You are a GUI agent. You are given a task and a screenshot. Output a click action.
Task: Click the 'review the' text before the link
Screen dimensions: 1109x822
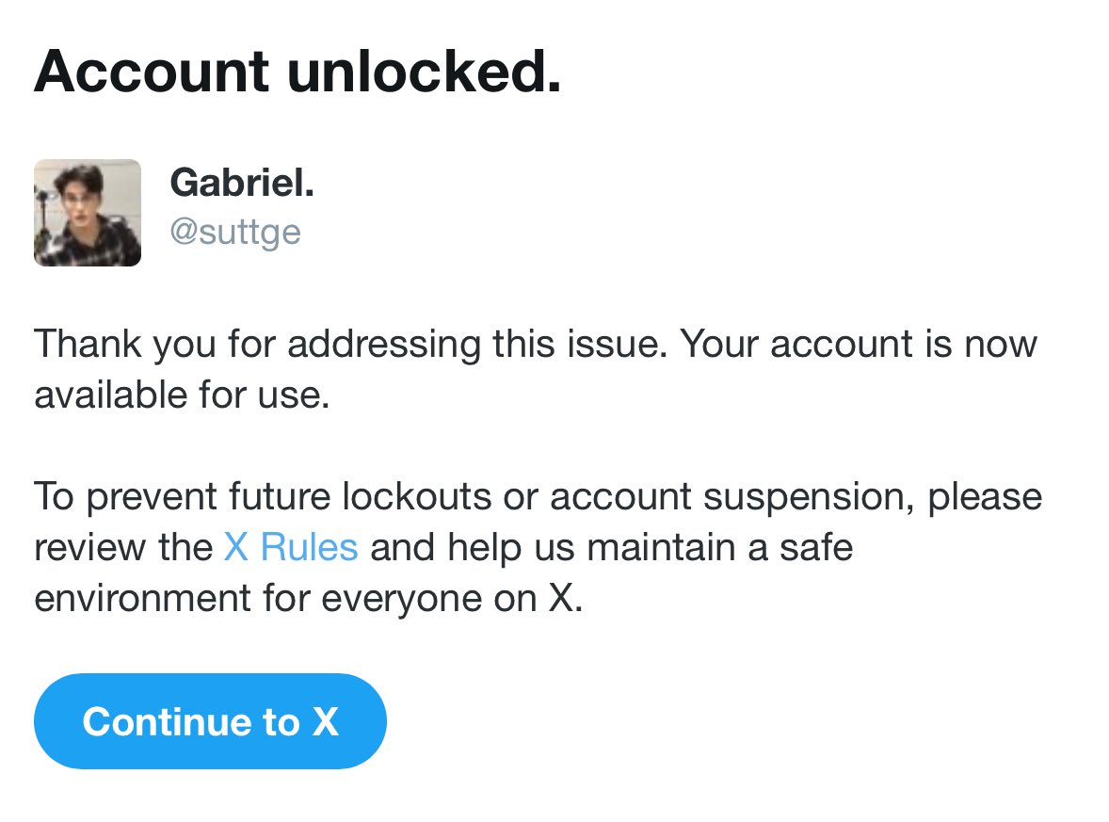tap(123, 547)
